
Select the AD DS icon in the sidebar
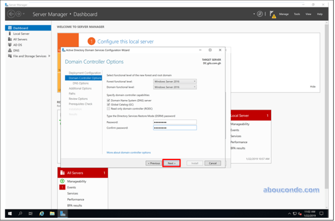point(9,45)
